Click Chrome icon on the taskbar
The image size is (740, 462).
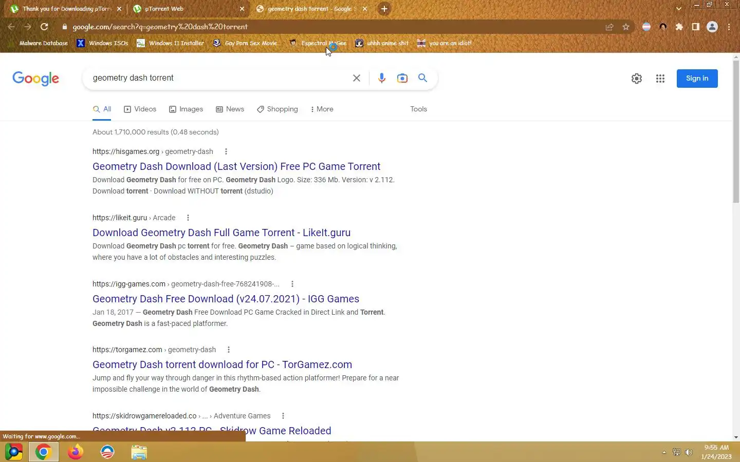click(43, 452)
